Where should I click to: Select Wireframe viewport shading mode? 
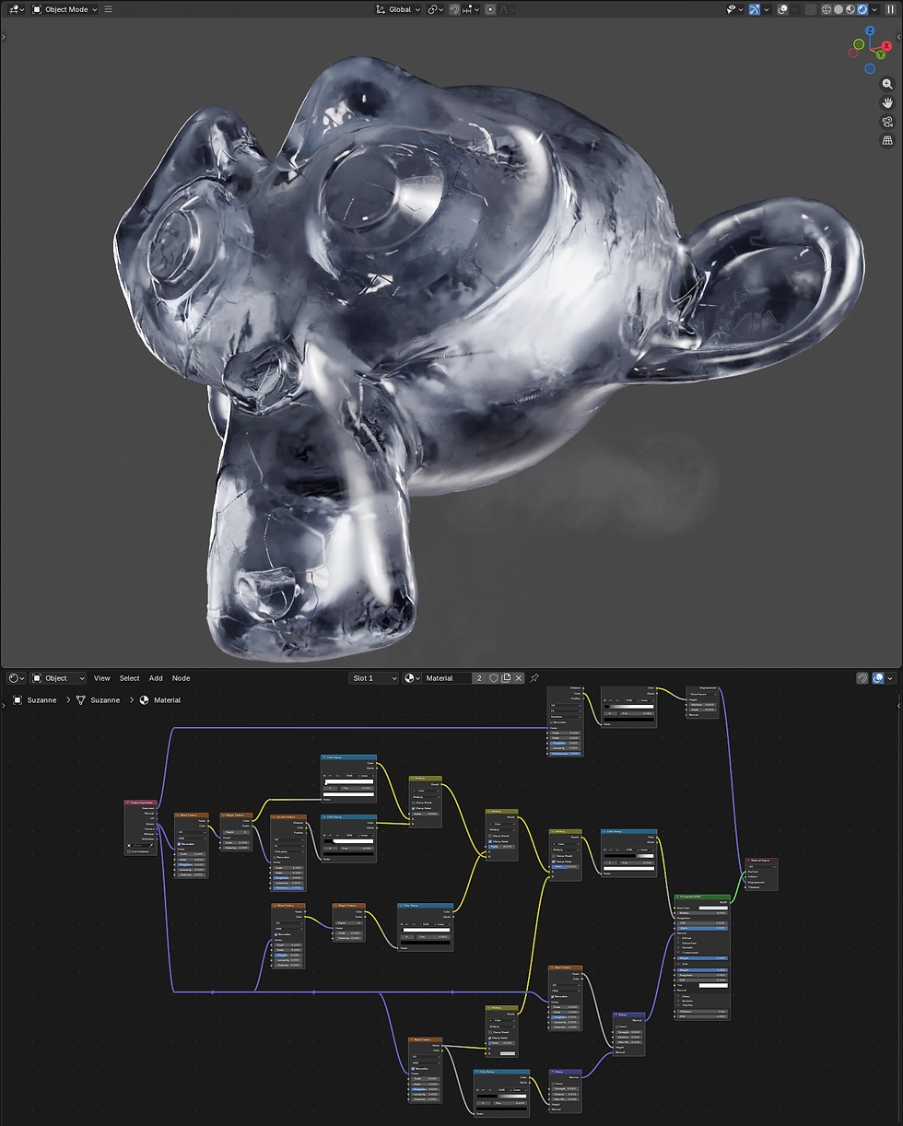827,9
